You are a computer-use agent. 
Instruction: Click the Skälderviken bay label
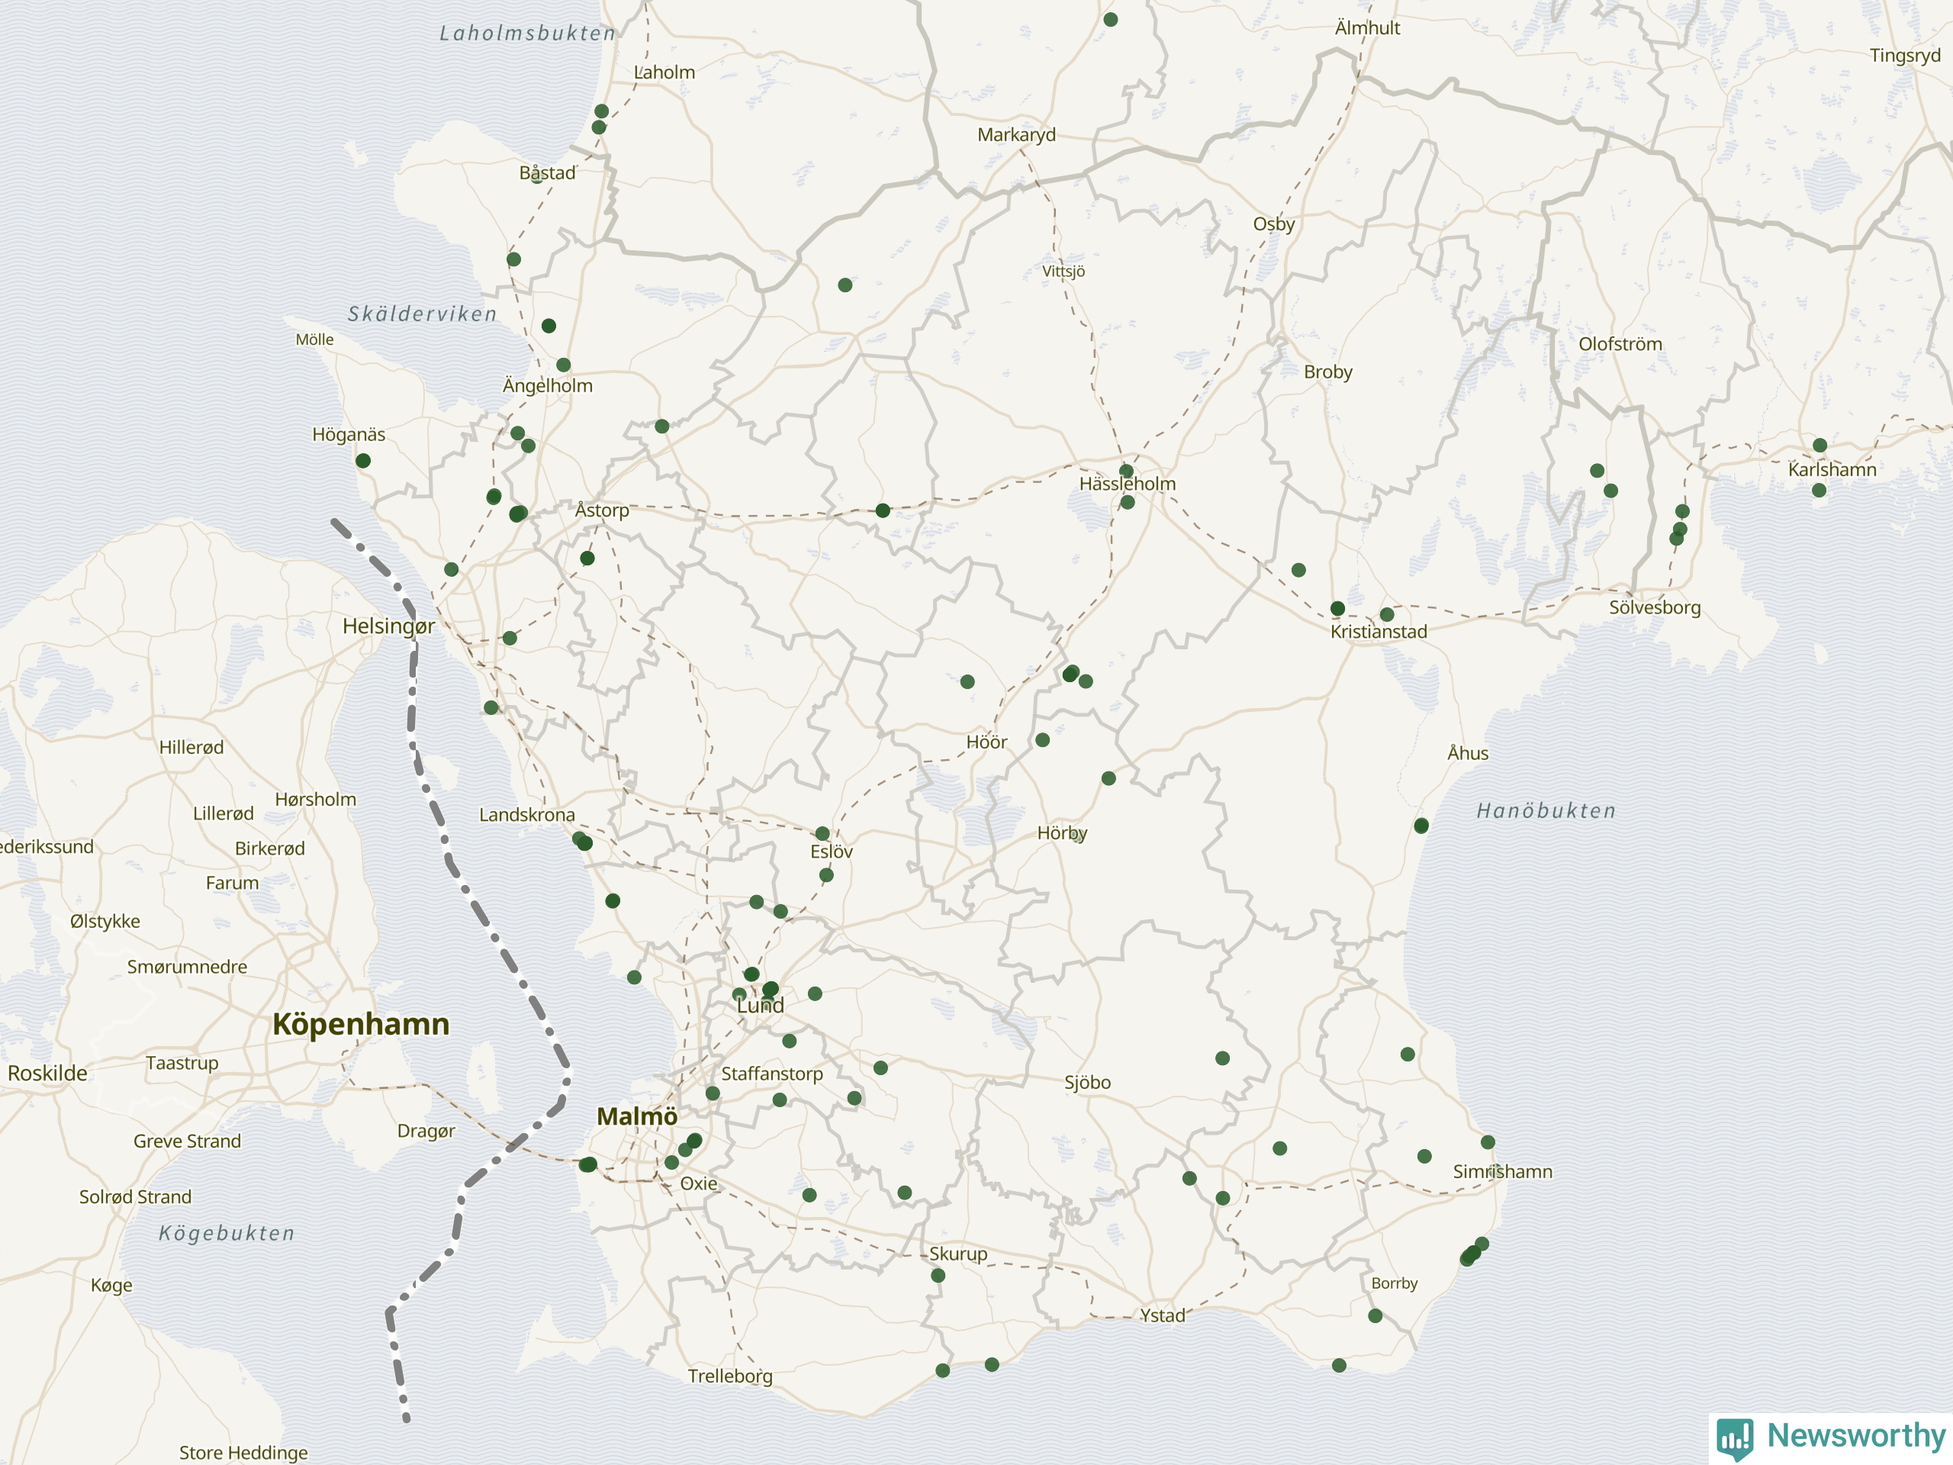point(423,314)
